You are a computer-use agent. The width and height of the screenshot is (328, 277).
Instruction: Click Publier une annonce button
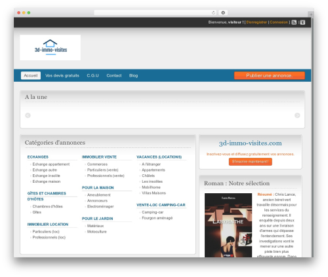point(270,75)
